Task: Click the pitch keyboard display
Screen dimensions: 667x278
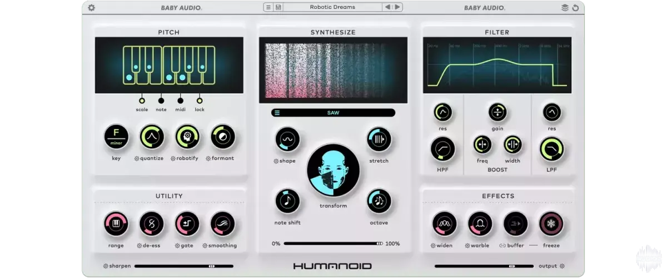Action: coord(169,65)
